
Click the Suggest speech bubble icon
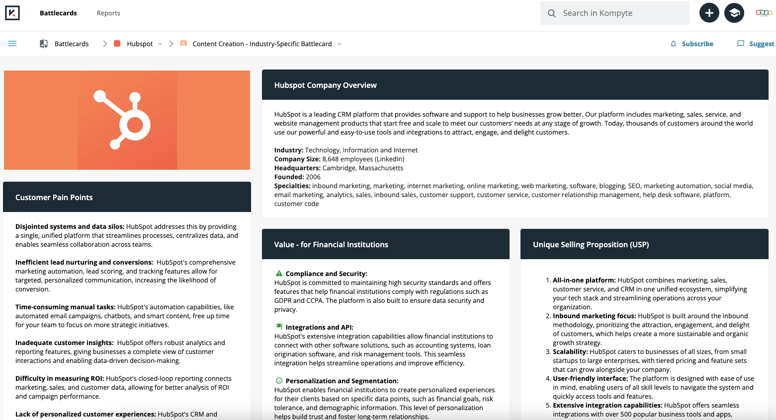pos(741,44)
